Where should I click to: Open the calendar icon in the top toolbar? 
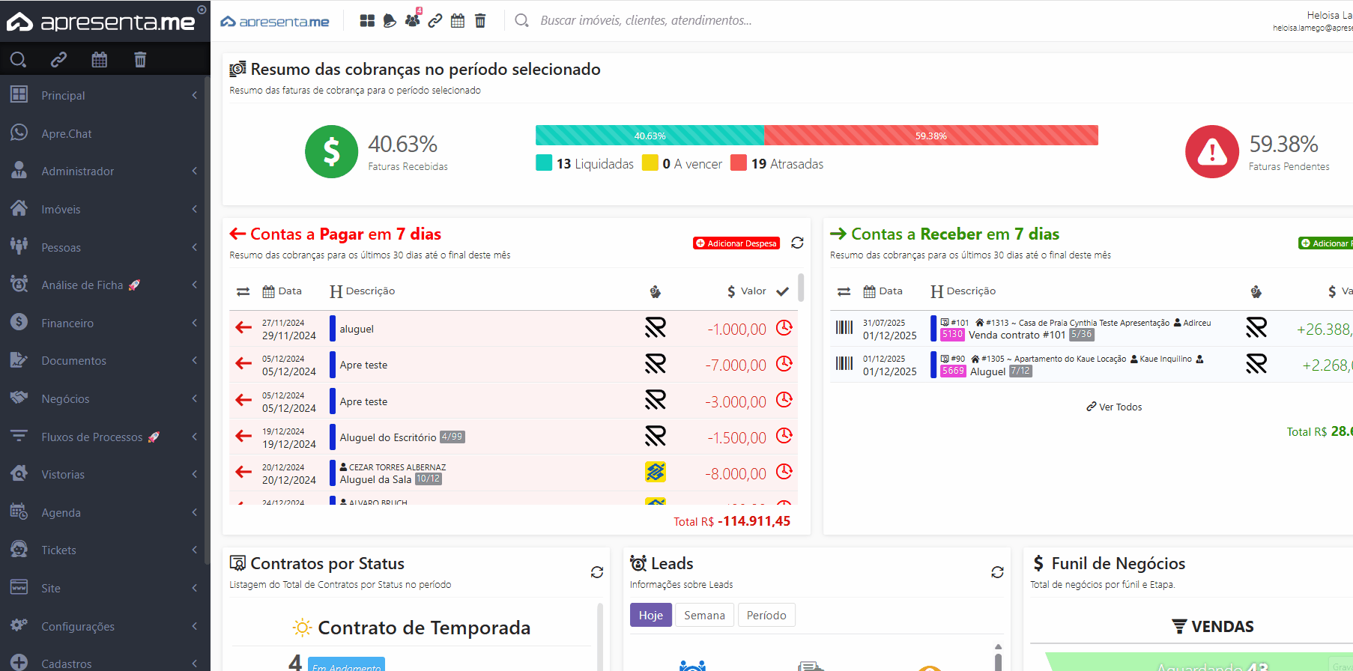458,21
